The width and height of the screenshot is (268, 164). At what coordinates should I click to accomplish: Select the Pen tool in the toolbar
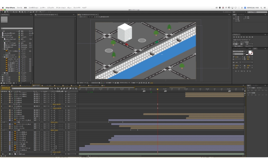22,12
